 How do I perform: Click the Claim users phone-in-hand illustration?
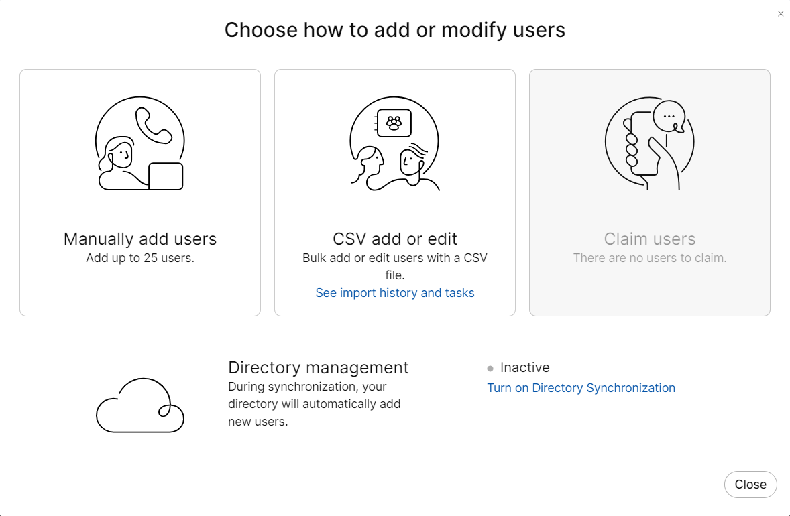(649, 143)
